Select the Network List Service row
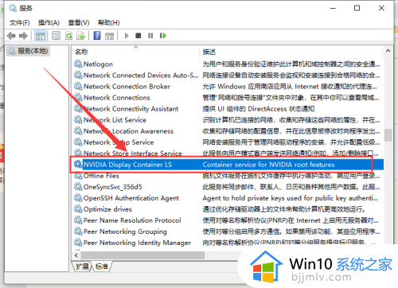The image size is (398, 288). (x=228, y=120)
